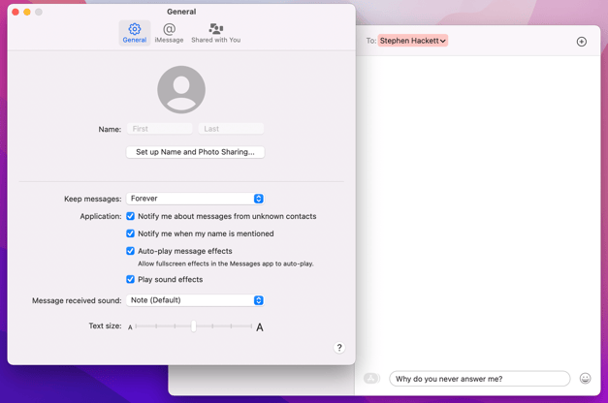
Task: Open the Keep messages Forever dropdown
Action: tap(195, 199)
